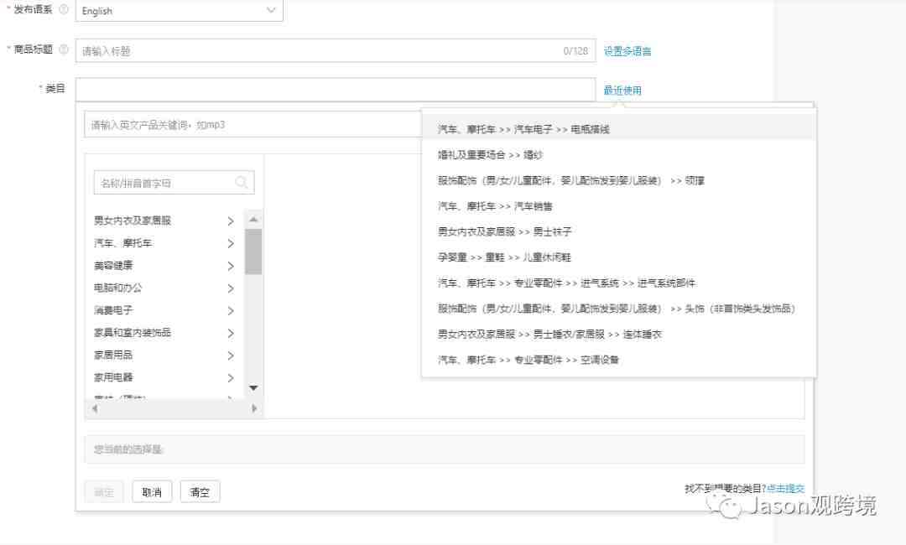This screenshot has height=545, width=906.
Task: Choose recent category 服饰配饰 >> 领撑
Action: pyautogui.click(x=571, y=181)
